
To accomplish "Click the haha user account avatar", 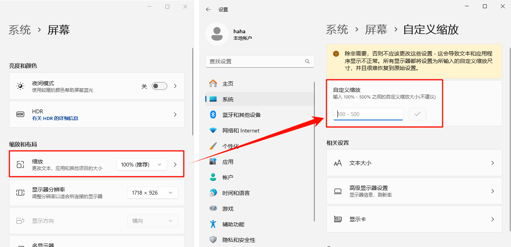I will pyautogui.click(x=217, y=34).
